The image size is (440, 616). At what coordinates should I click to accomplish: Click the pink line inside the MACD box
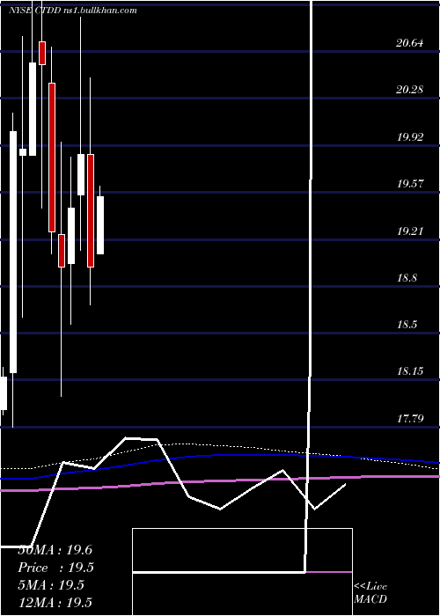328,572
